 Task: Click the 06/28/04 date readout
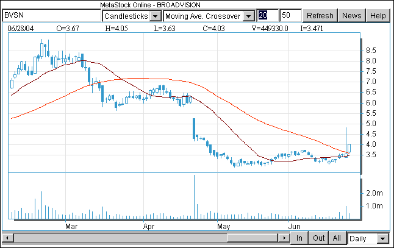(20, 29)
